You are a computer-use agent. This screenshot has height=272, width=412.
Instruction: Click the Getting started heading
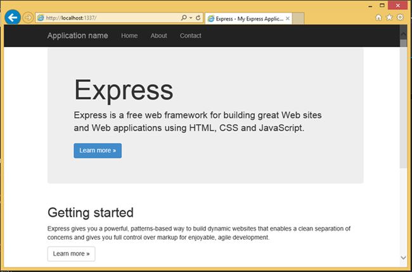click(91, 212)
